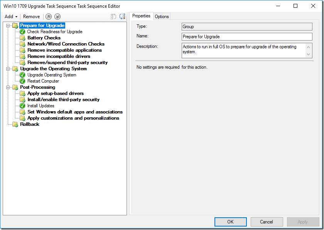Viewport: 324px width, 230px height.
Task: Click into the Name text field
Action: click(x=246, y=37)
